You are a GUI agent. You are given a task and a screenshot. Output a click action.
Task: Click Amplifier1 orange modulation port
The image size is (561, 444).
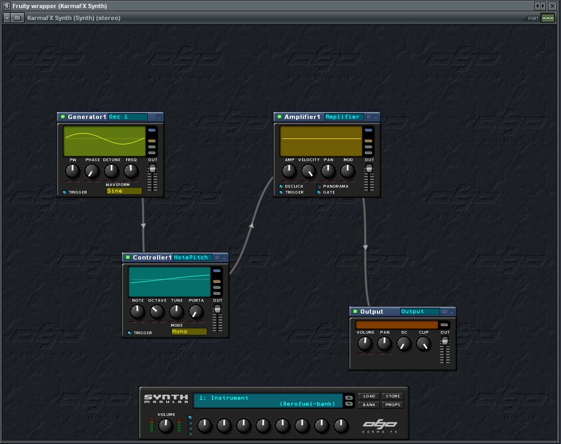coord(368,141)
